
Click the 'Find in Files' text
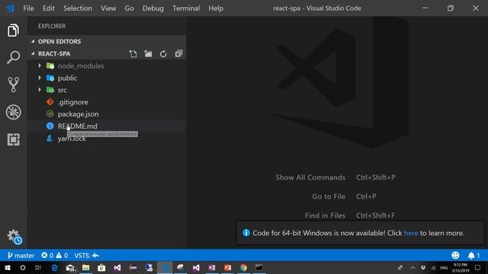click(x=325, y=215)
